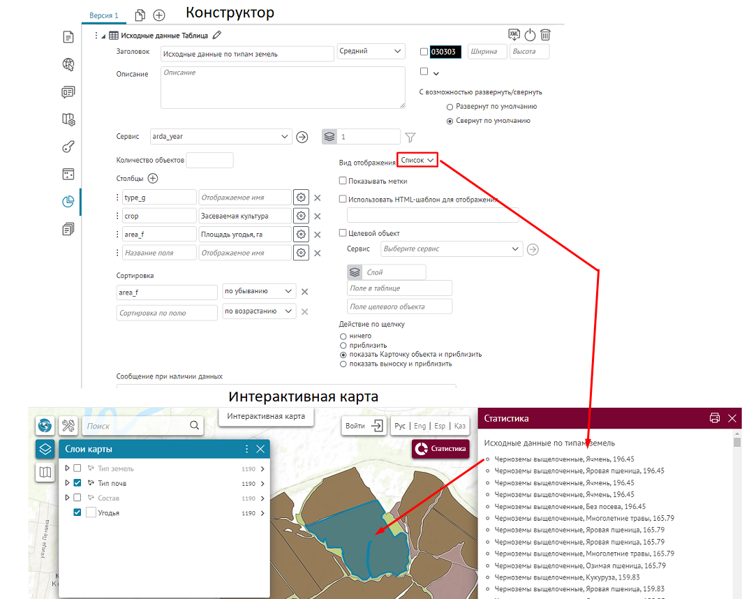Screen dimensions: 742x599
Task: Select Развернут по умолчанию radio option
Action: coord(450,107)
